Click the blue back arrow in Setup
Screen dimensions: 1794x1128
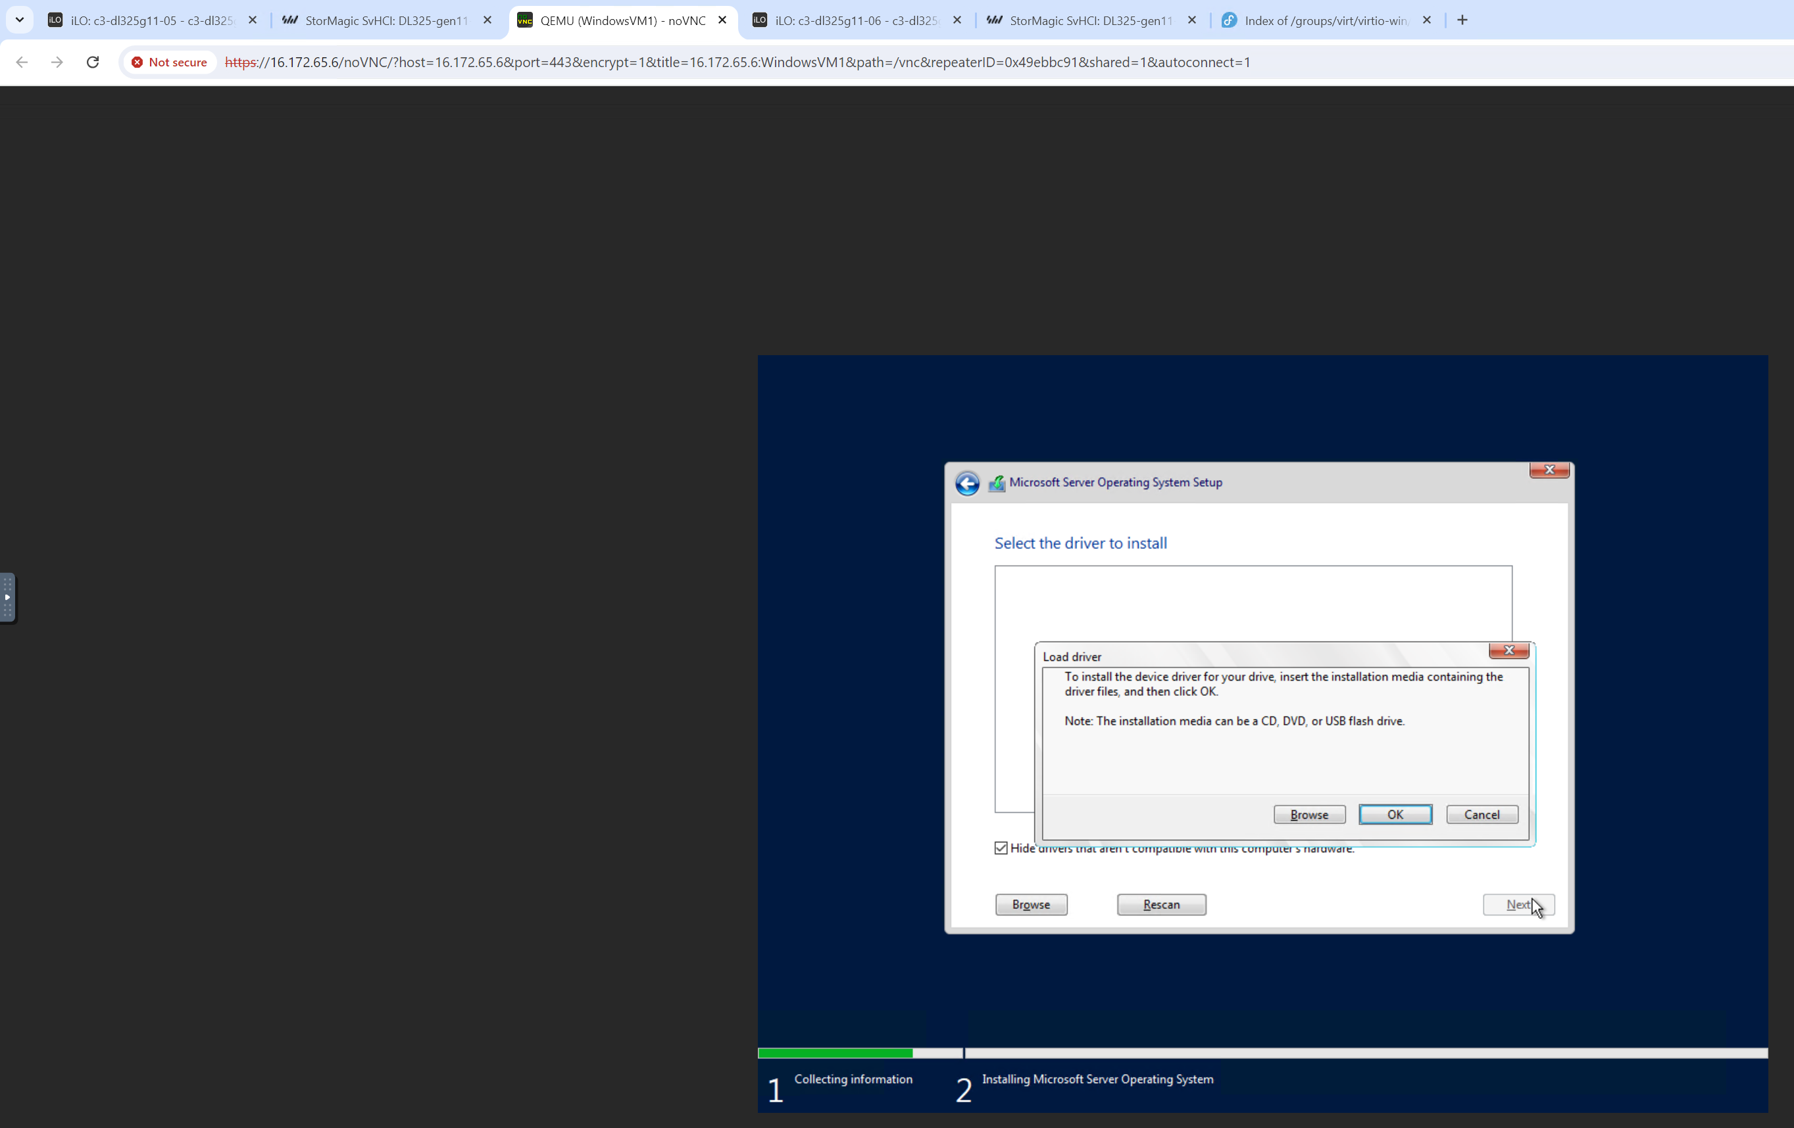point(967,483)
